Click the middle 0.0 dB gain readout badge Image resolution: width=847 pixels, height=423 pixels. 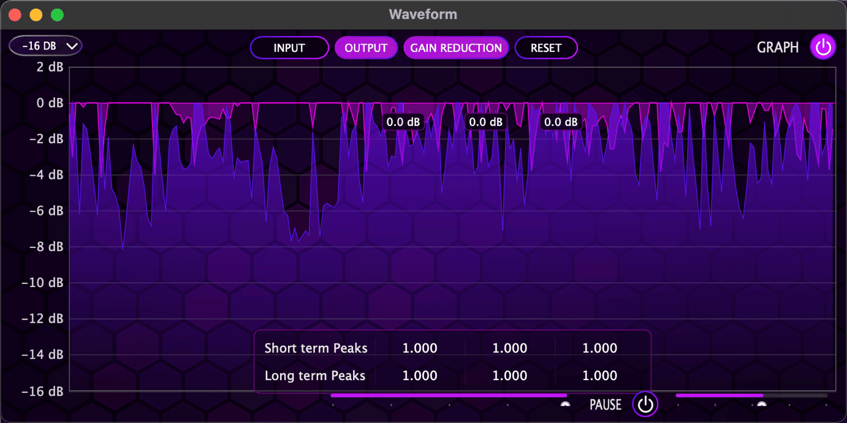(x=485, y=122)
